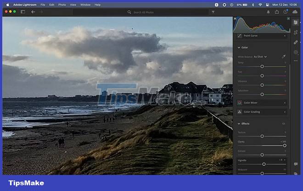The width and height of the screenshot is (303, 191).
Task: Click in the Search All Photos field
Action: [140, 12]
